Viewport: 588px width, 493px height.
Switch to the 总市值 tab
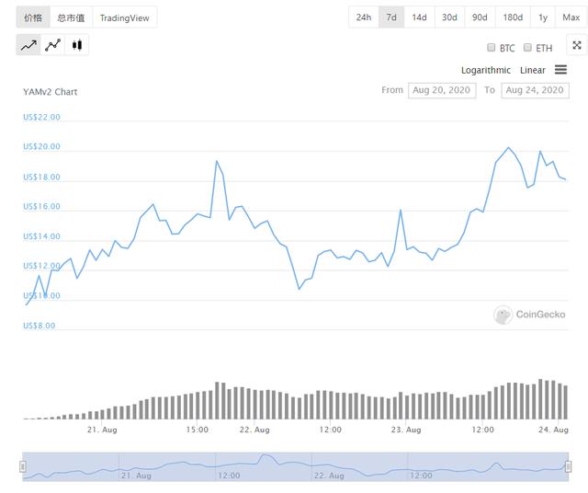coord(71,17)
